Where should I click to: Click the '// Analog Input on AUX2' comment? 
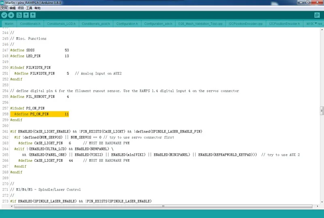(98, 74)
